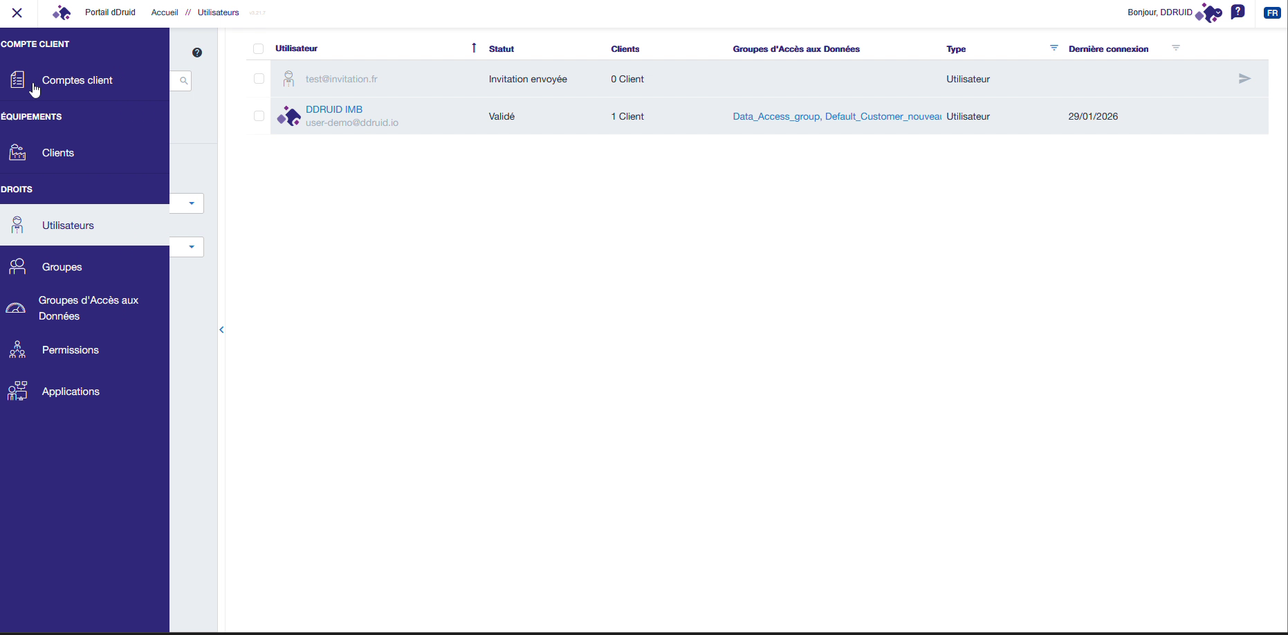The width and height of the screenshot is (1288, 635).
Task: Open the Comptes client icon in sidebar
Action: (17, 80)
